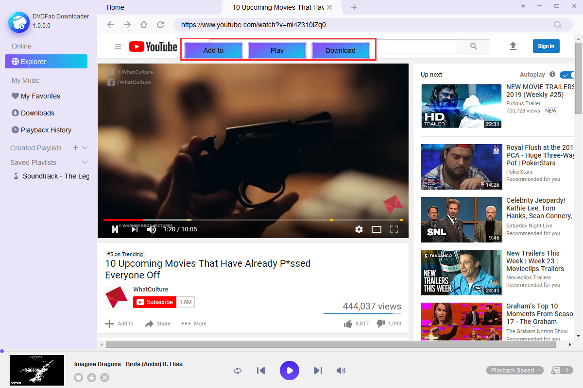Viewport: 583px width, 388px height.
Task: Play previous track in bottom player
Action: [x=261, y=371]
